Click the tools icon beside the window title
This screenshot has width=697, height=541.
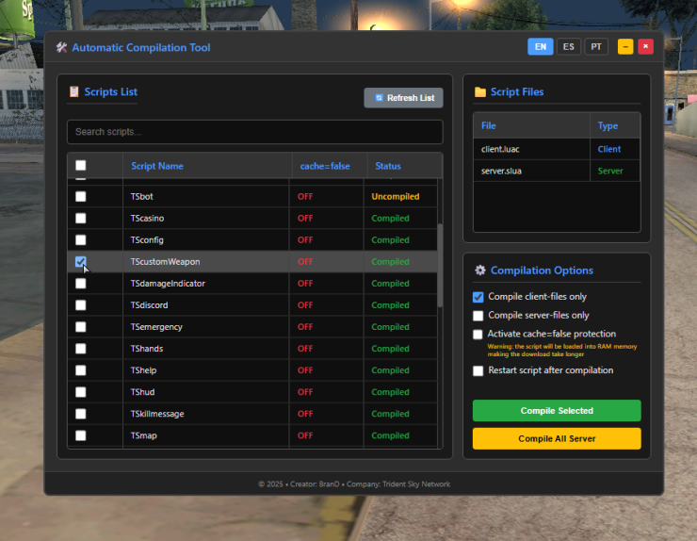click(61, 48)
